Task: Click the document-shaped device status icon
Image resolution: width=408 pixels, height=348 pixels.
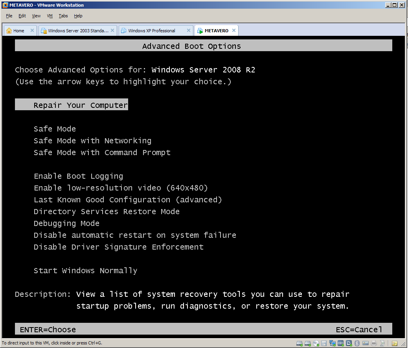Action: pyautogui.click(x=349, y=343)
